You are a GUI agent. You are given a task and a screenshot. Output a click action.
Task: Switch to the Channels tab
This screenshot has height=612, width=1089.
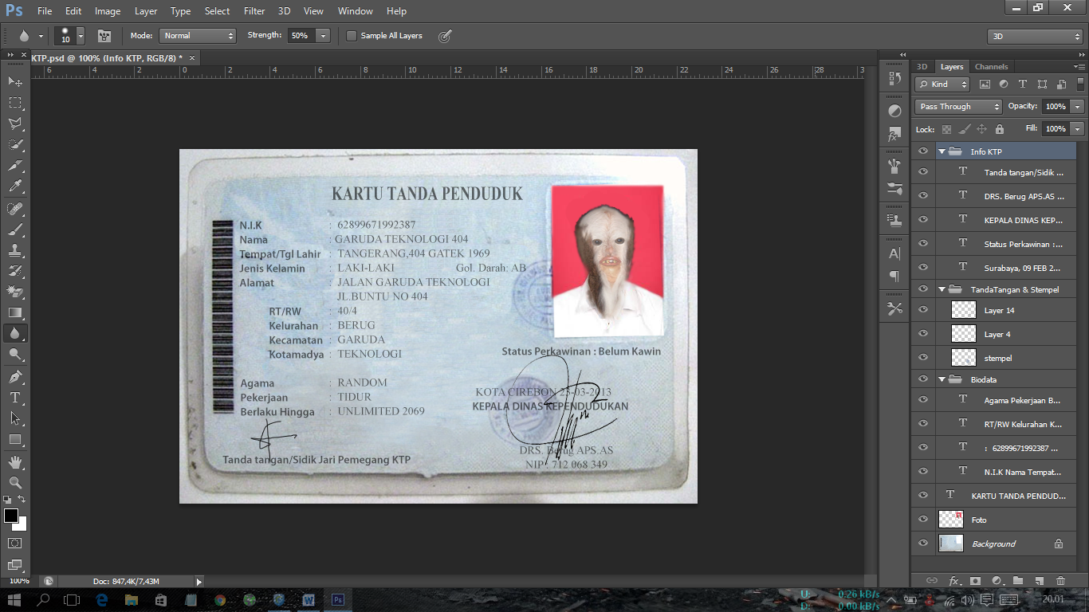(x=991, y=66)
